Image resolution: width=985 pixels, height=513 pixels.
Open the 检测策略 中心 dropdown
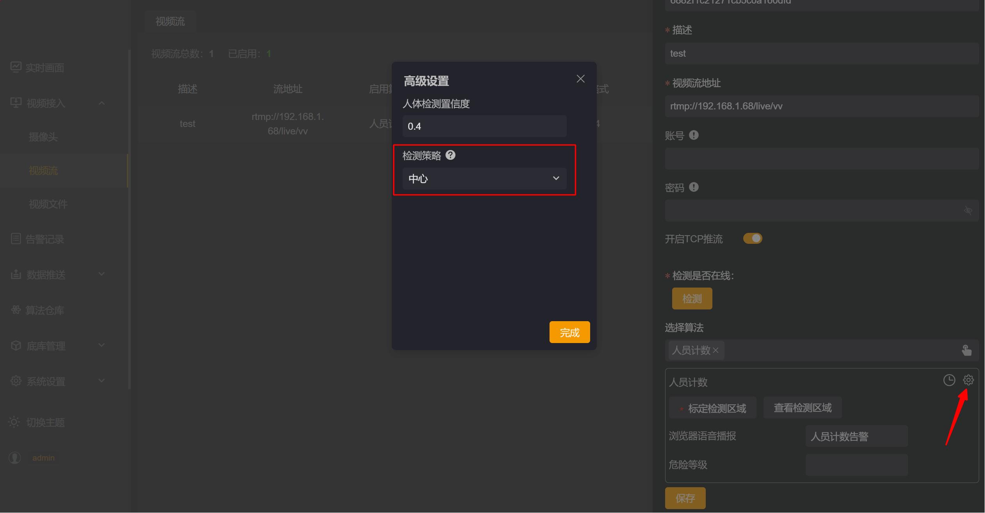484,179
